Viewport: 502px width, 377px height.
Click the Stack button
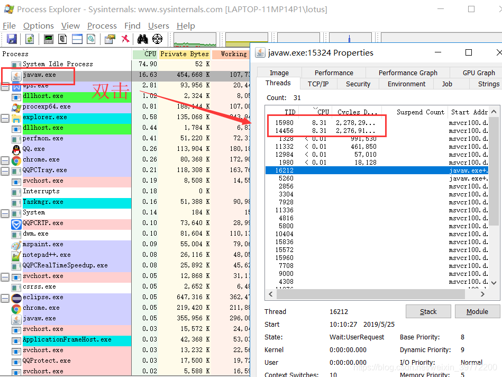pos(428,311)
